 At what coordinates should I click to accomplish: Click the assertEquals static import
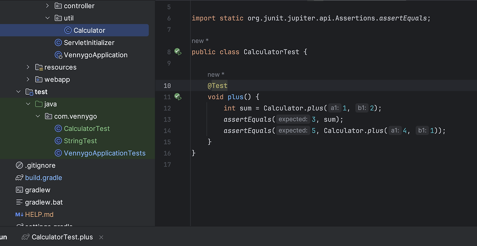pos(403,18)
